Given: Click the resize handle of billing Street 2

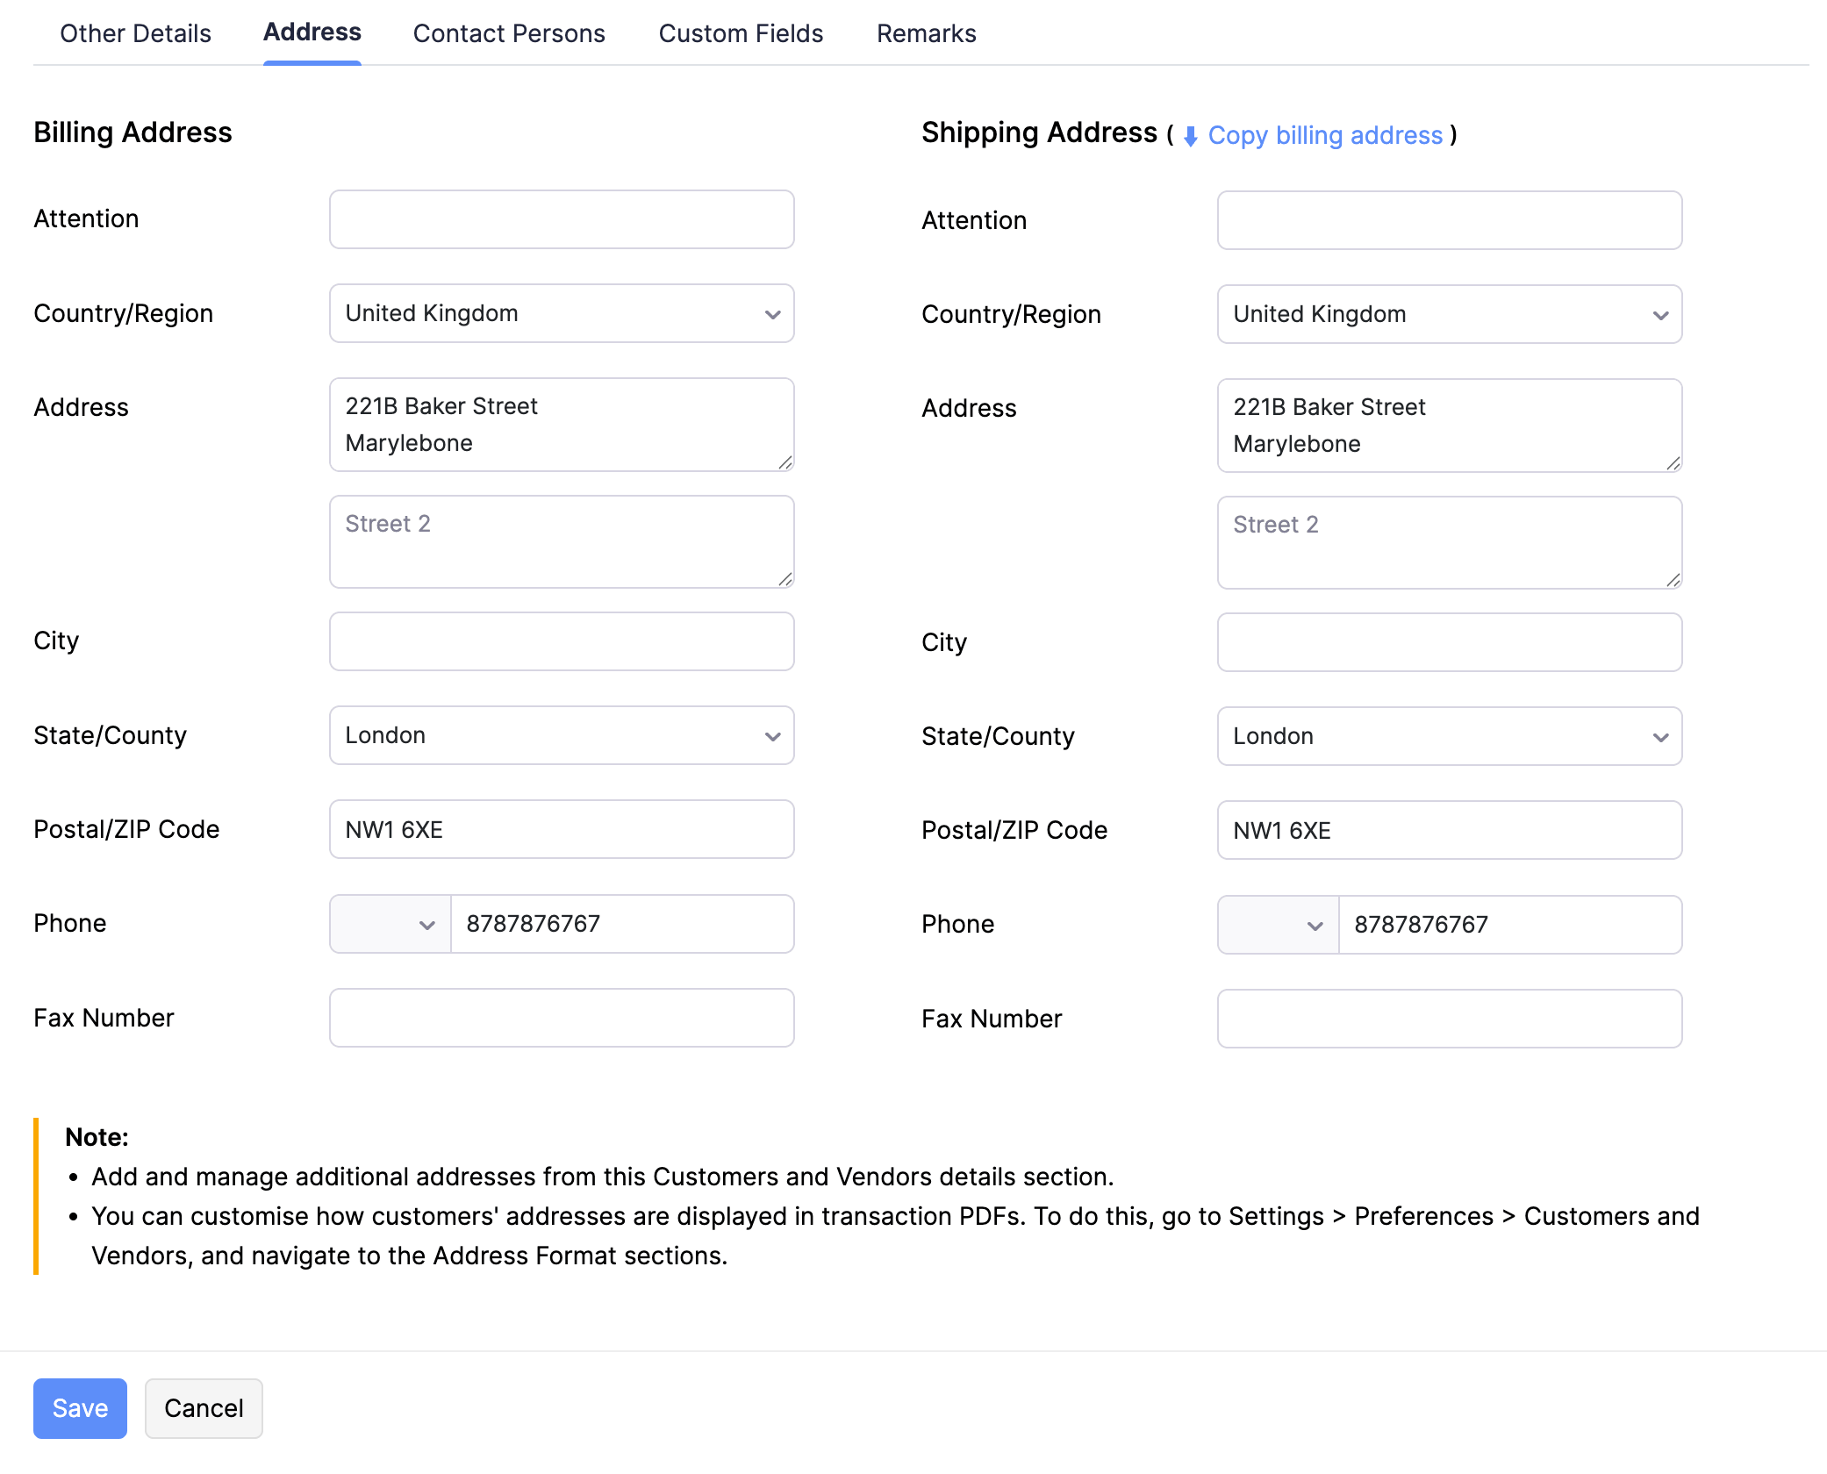Looking at the screenshot, I should [x=785, y=579].
